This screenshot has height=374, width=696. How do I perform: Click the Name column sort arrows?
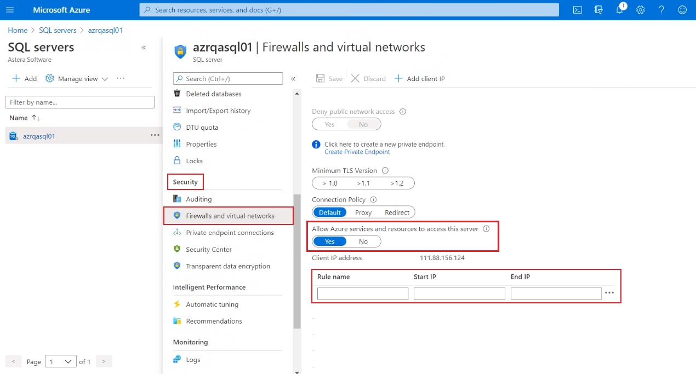[36, 118]
